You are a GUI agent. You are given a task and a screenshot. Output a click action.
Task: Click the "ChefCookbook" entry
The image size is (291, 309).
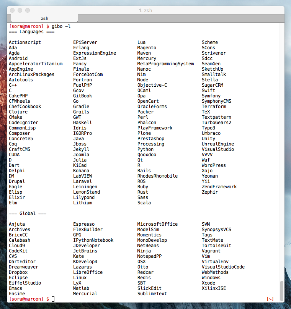point(25,107)
